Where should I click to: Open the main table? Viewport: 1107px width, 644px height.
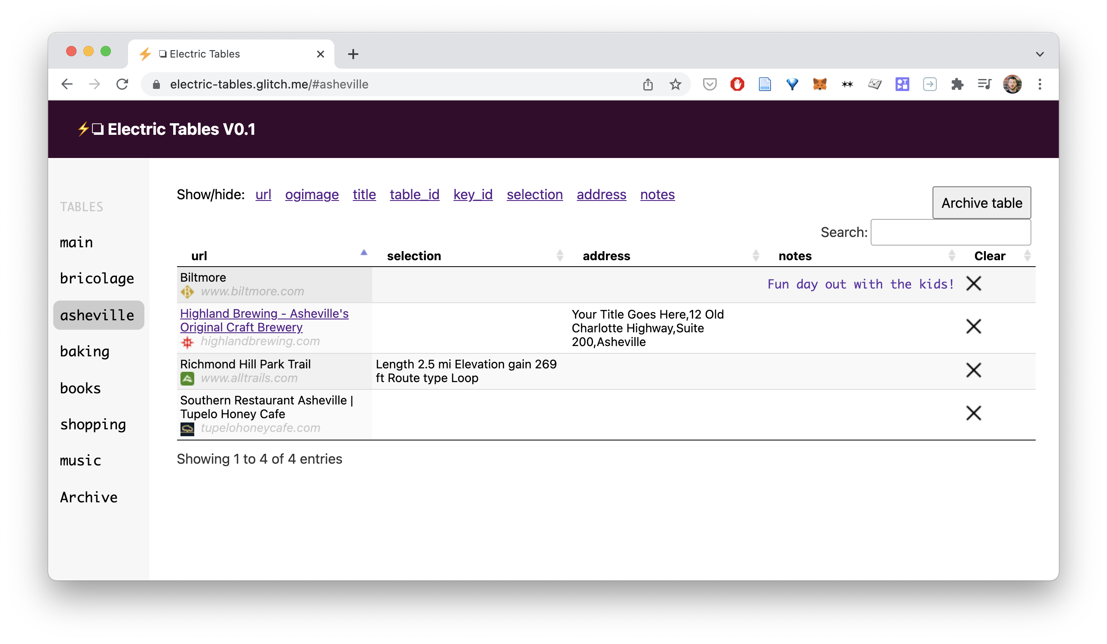76,242
